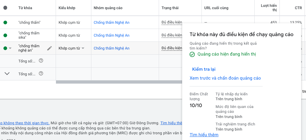Sort by the Nhóm quảng cáo column header
Screen dimensions: 306x140
(x=108, y=8)
